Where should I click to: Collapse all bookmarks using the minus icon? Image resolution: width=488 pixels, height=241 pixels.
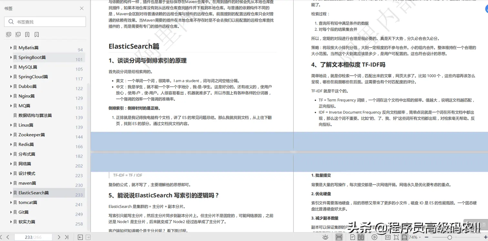click(18, 34)
